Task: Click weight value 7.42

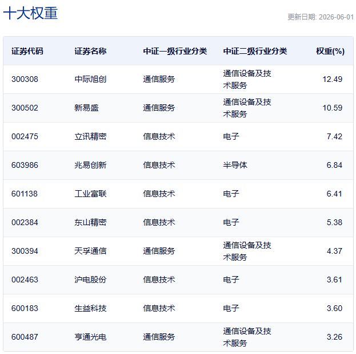Action: tap(334, 136)
